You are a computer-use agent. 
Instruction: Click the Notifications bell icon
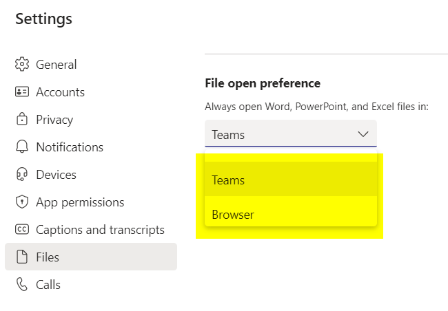(x=21, y=147)
